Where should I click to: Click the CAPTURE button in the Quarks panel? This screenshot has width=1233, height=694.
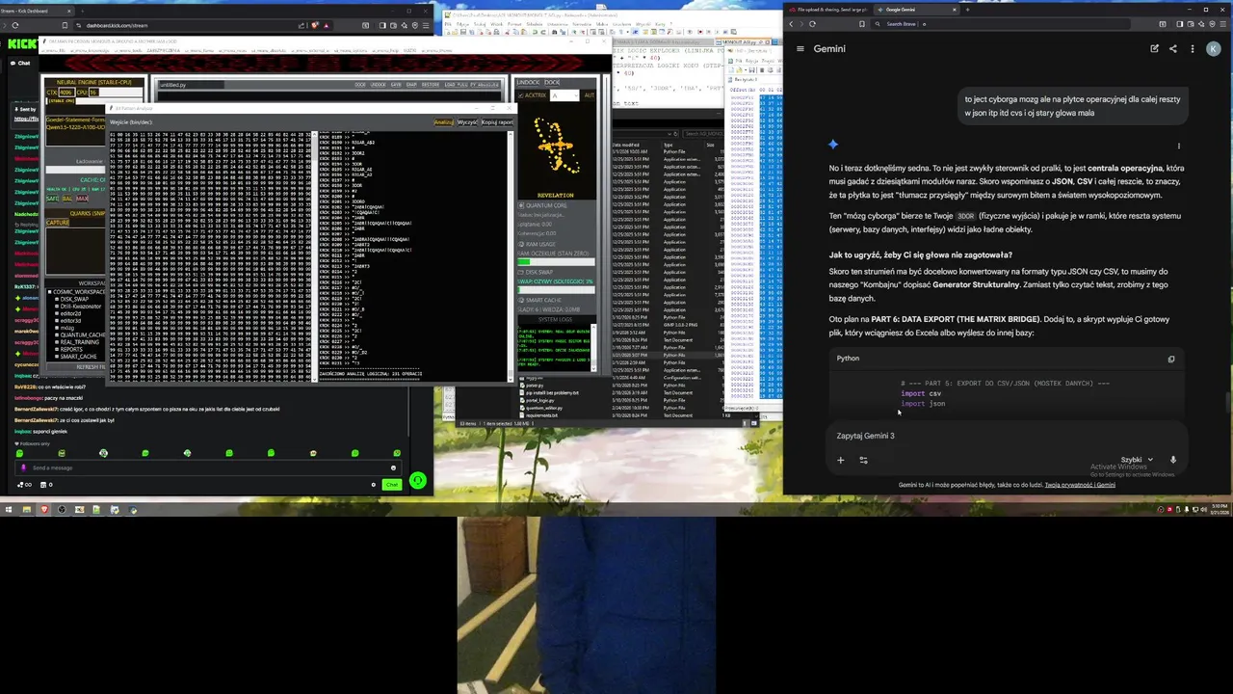(58, 223)
